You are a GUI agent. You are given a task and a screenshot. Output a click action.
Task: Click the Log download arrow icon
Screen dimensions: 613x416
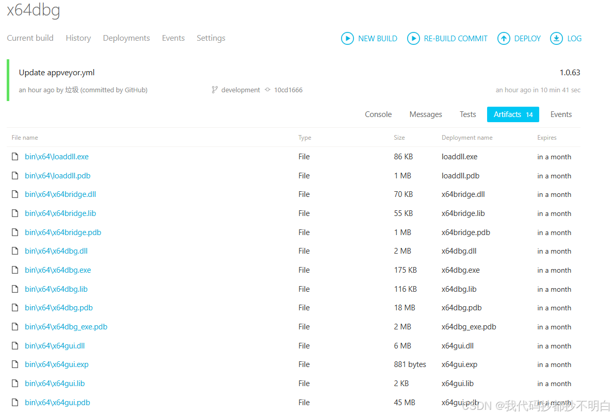pos(556,38)
